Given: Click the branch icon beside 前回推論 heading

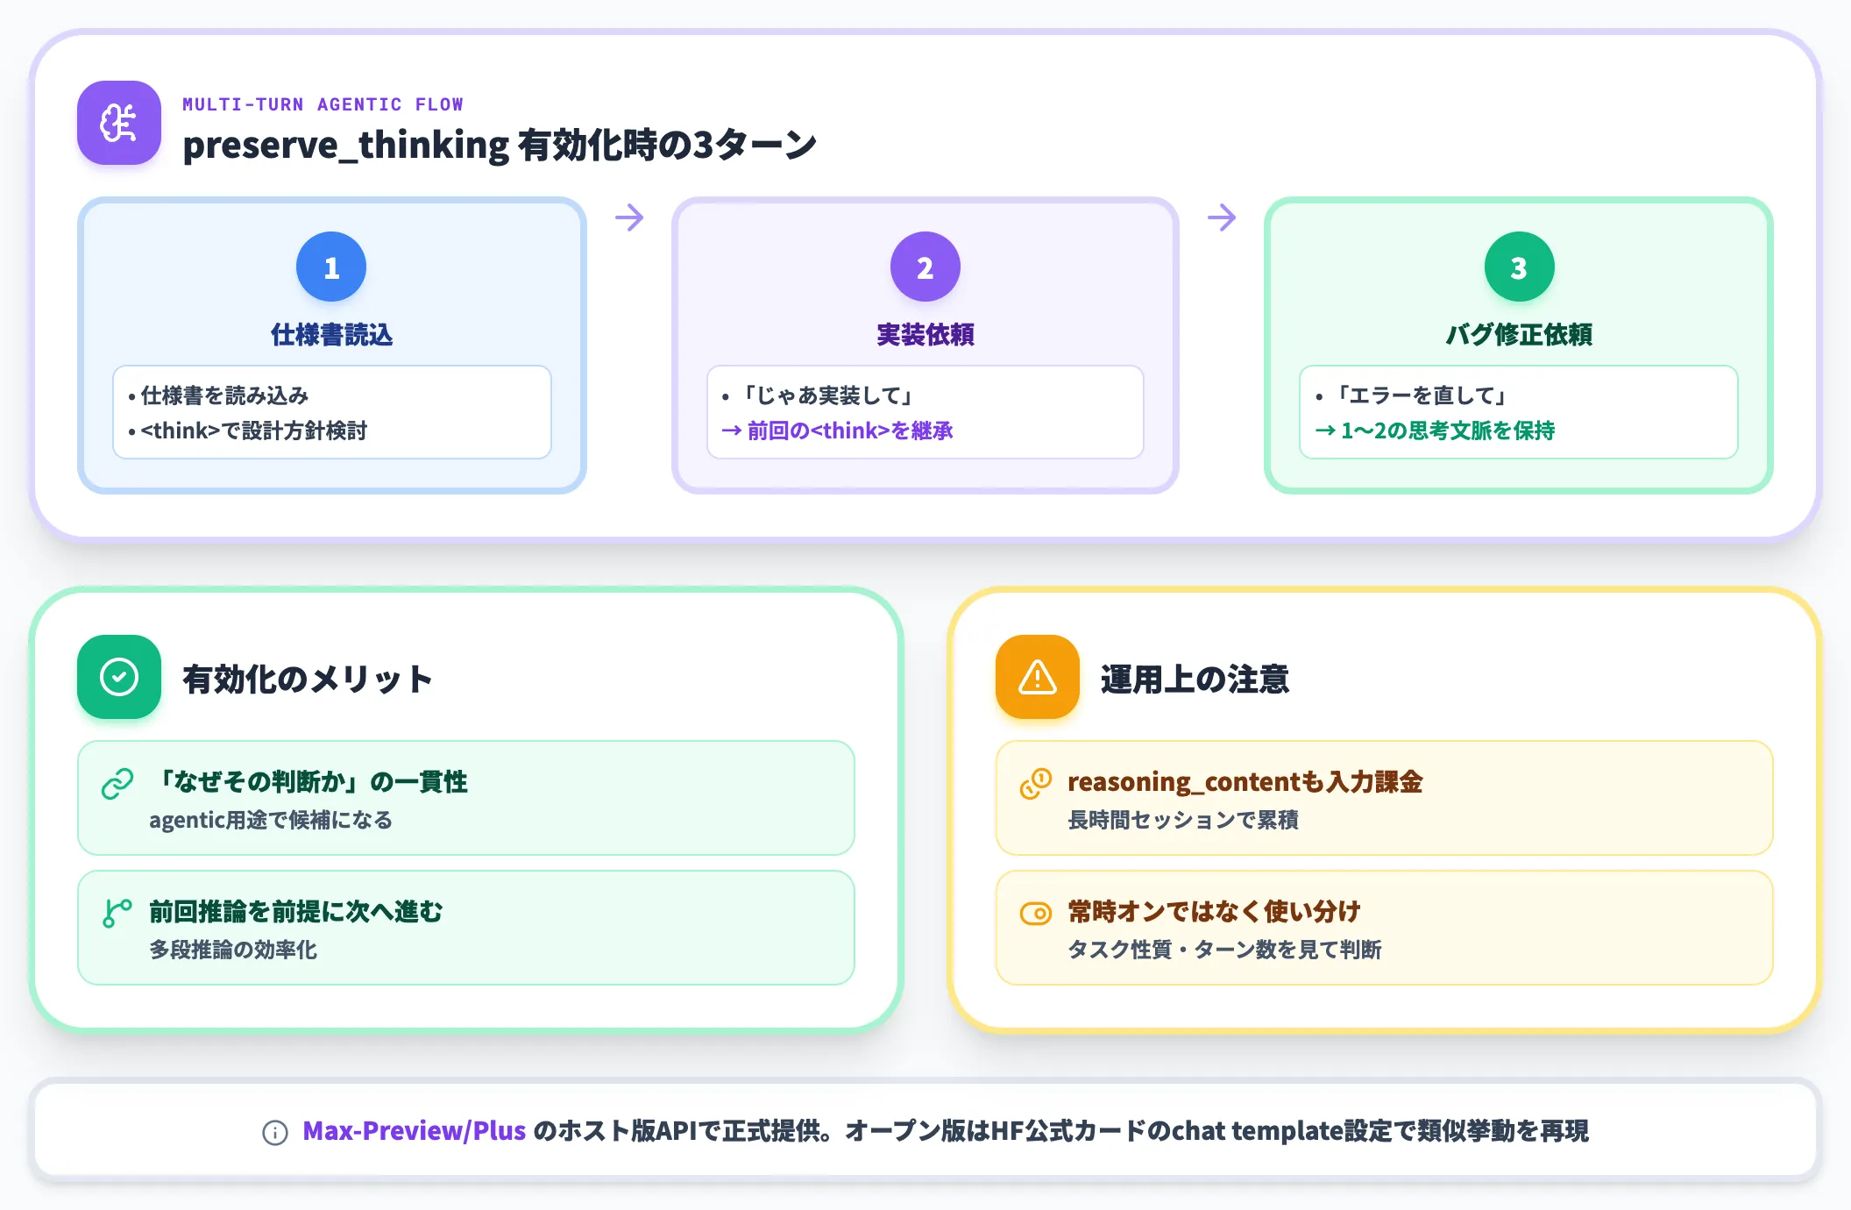Looking at the screenshot, I should [x=117, y=914].
